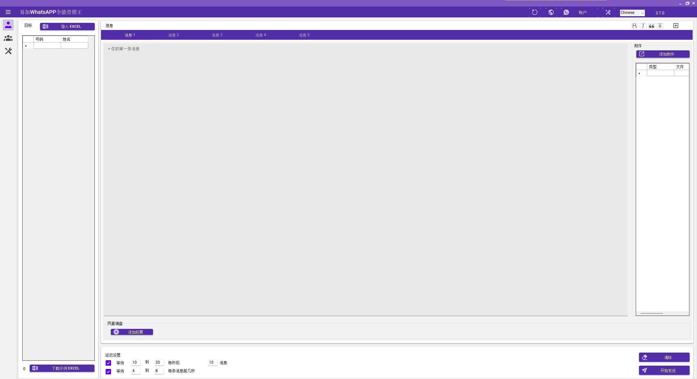Switch to 消息 4 tab
697x379 pixels.
pos(261,35)
